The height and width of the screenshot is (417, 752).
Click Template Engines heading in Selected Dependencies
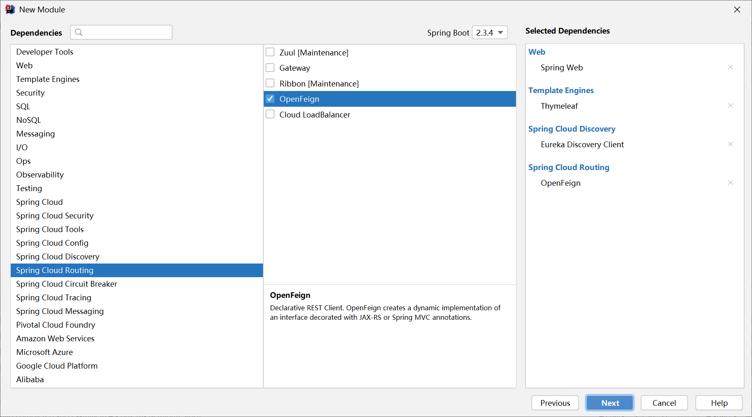tap(561, 90)
